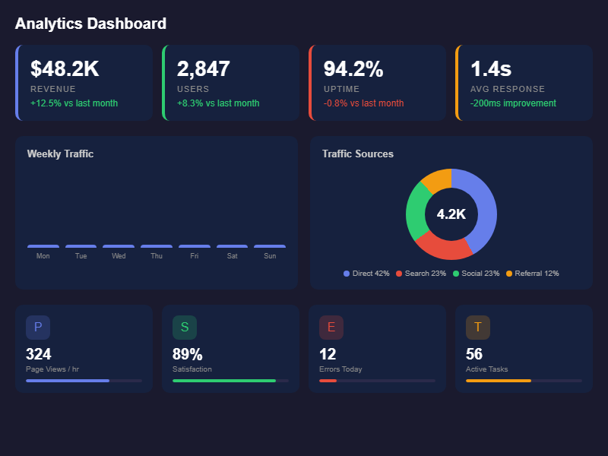The image size is (608, 456).
Task: Click the P Page Views icon
Action: pos(38,328)
